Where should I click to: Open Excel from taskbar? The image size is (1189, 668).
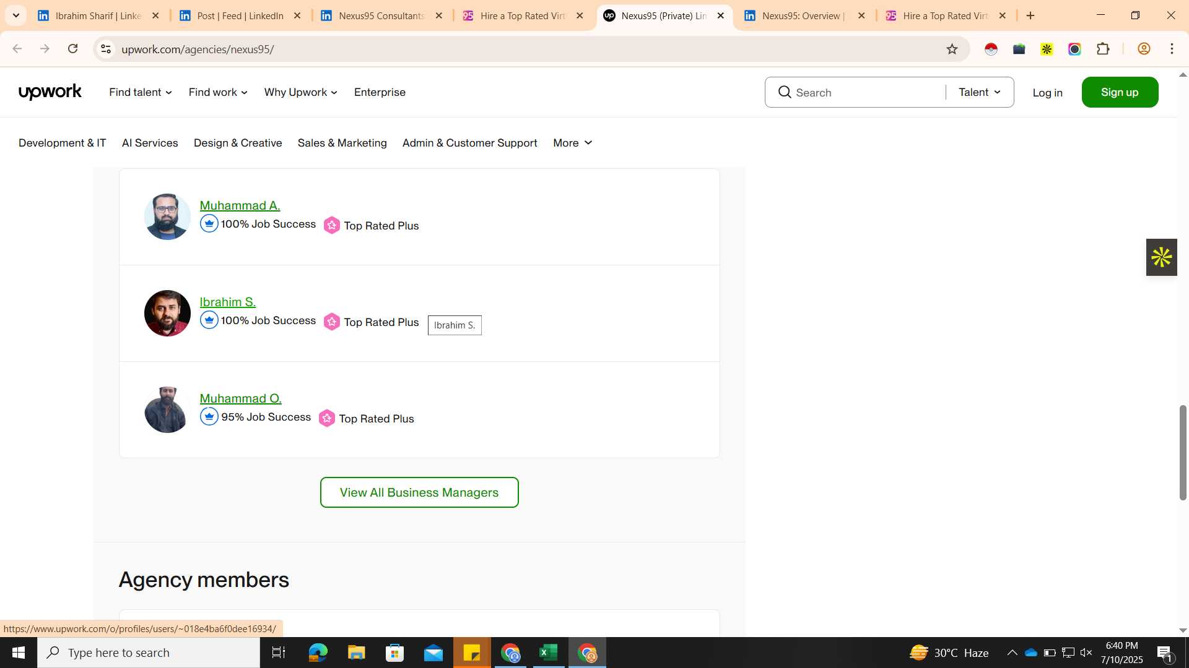(549, 653)
